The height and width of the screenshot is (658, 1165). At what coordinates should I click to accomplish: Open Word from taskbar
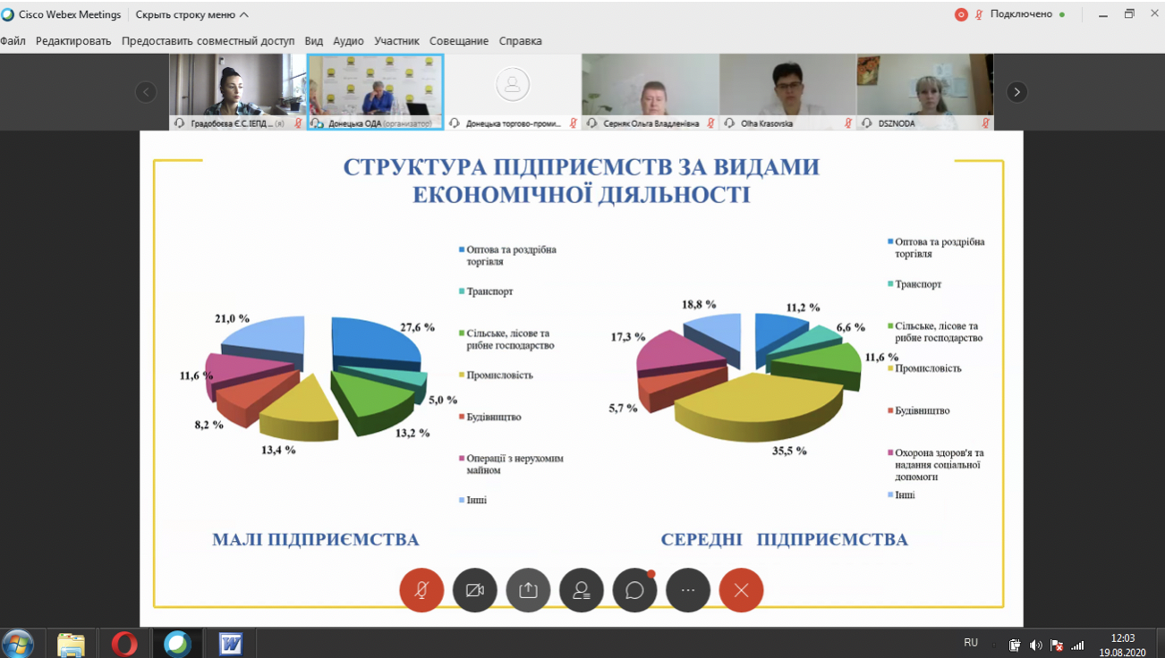231,644
